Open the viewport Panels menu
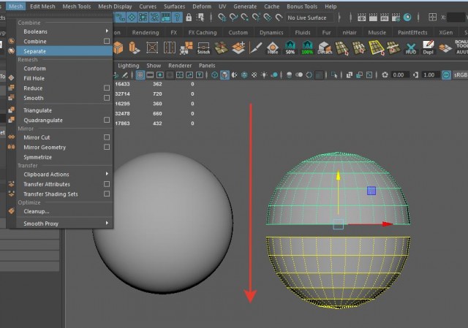The image size is (468, 328). [x=207, y=66]
